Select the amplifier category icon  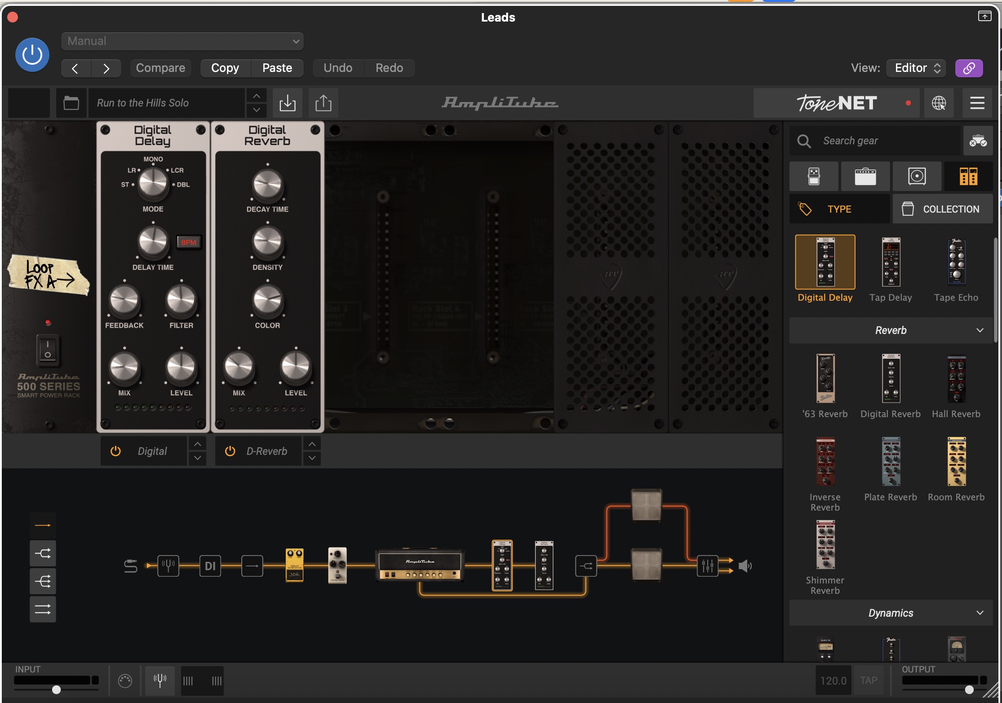click(865, 176)
